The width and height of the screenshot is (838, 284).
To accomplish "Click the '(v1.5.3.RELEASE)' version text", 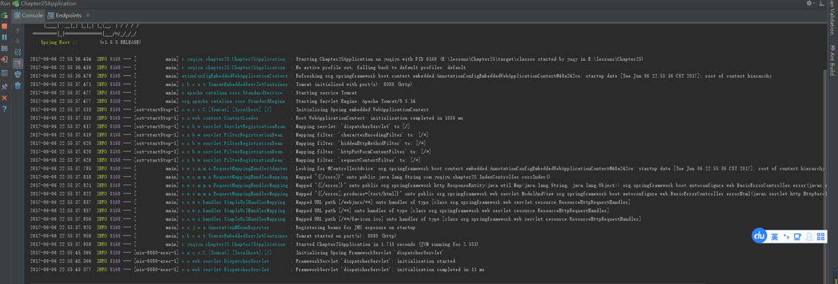I will click(121, 42).
